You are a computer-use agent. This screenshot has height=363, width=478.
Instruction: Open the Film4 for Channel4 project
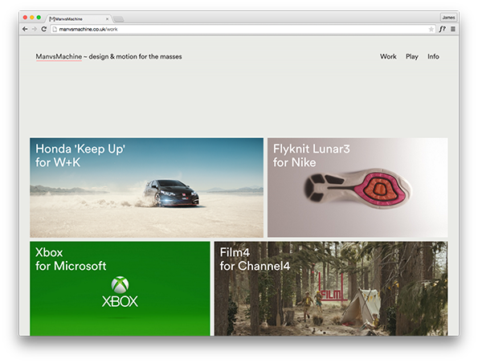pos(331,288)
